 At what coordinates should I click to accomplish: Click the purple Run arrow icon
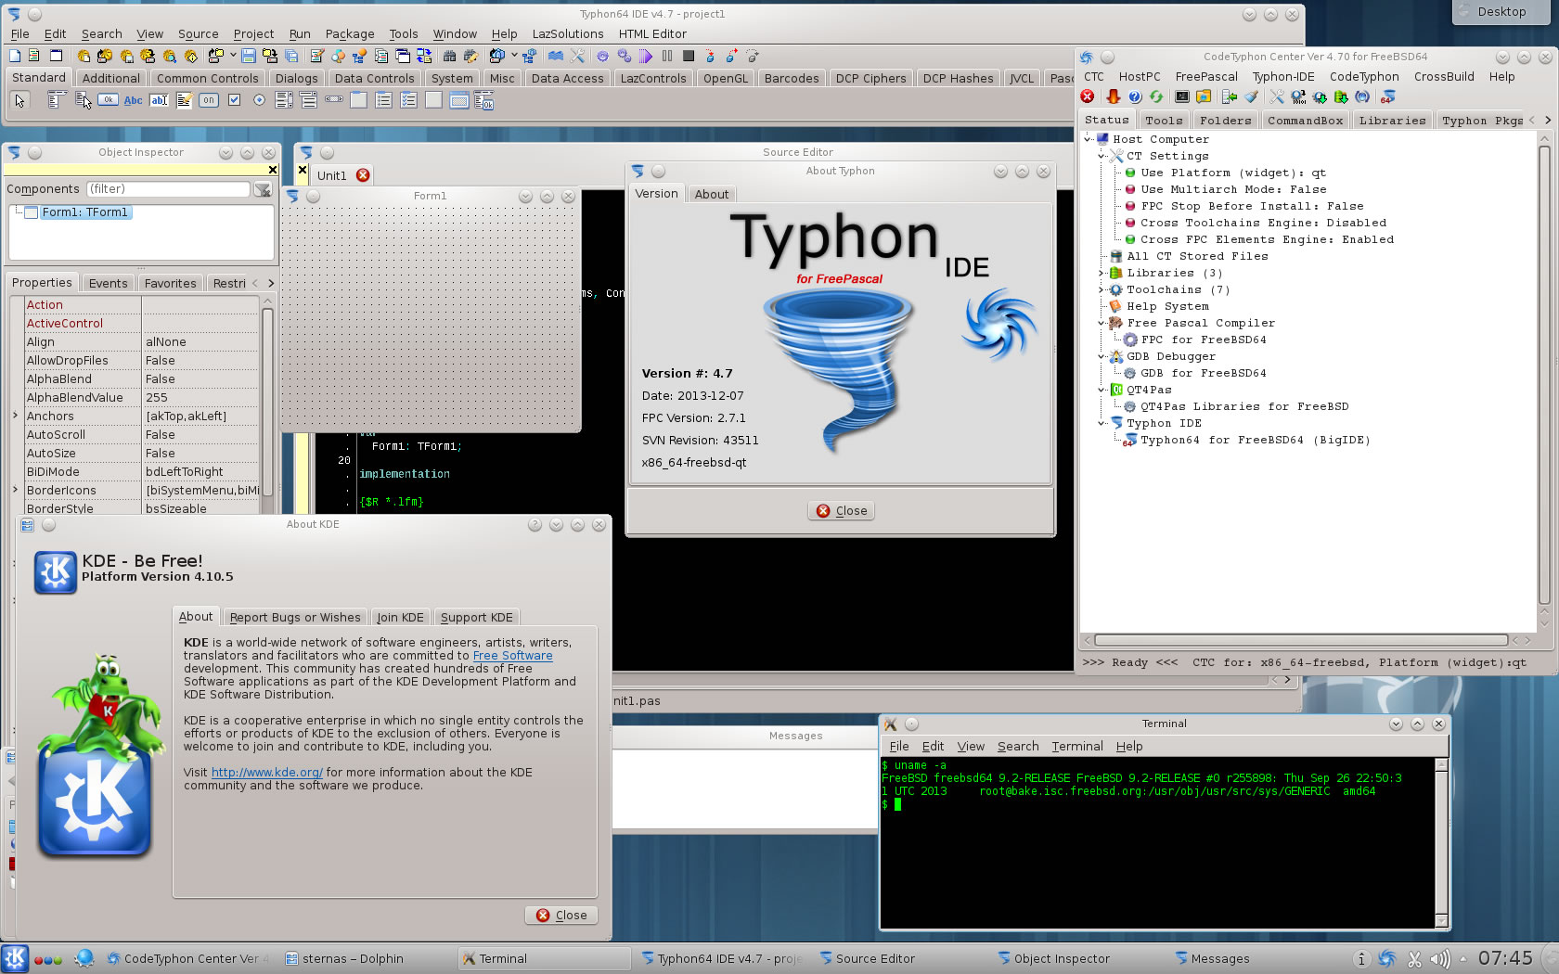[x=646, y=56]
